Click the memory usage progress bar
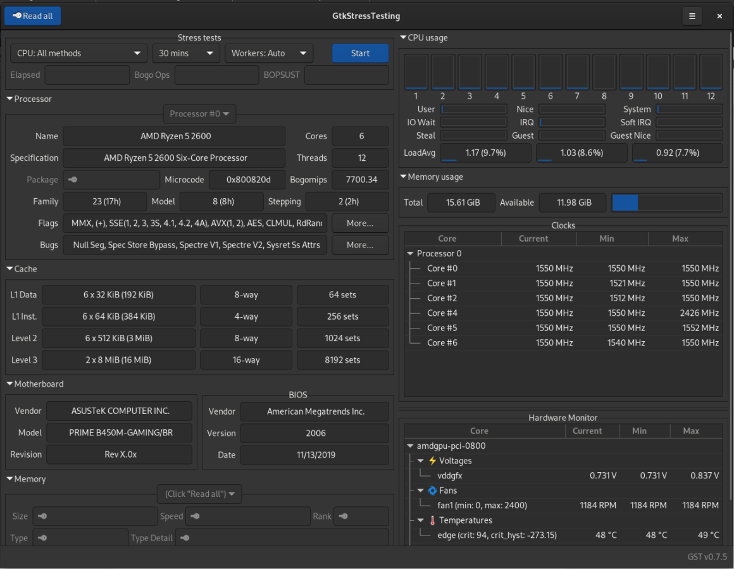 [666, 203]
